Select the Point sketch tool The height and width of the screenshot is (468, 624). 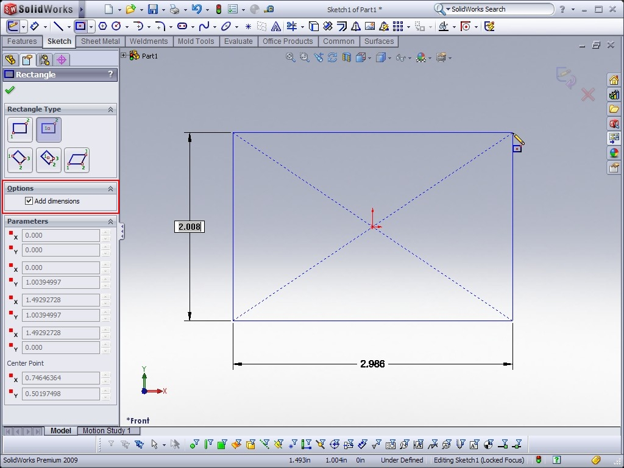click(248, 26)
